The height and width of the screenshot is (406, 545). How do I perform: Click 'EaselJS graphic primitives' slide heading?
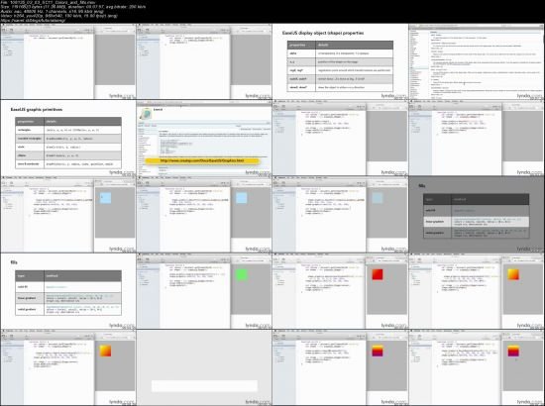37,109
